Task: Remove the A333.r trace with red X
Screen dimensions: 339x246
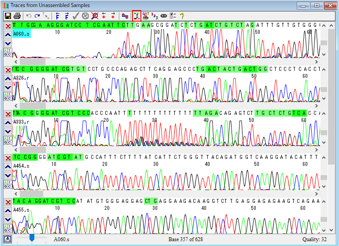Action: [x=8, y=114]
